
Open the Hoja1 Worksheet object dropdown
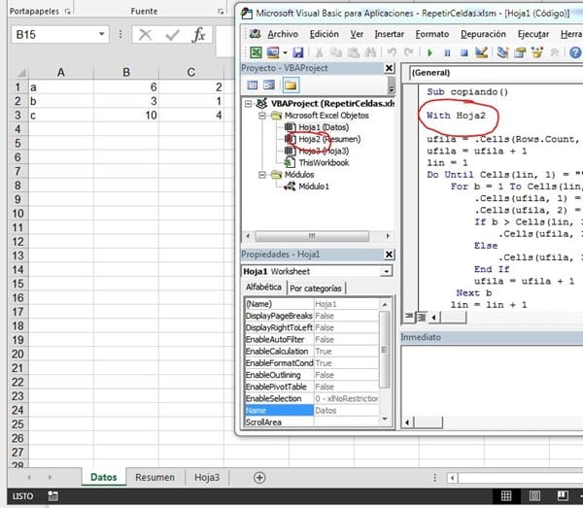(x=387, y=272)
